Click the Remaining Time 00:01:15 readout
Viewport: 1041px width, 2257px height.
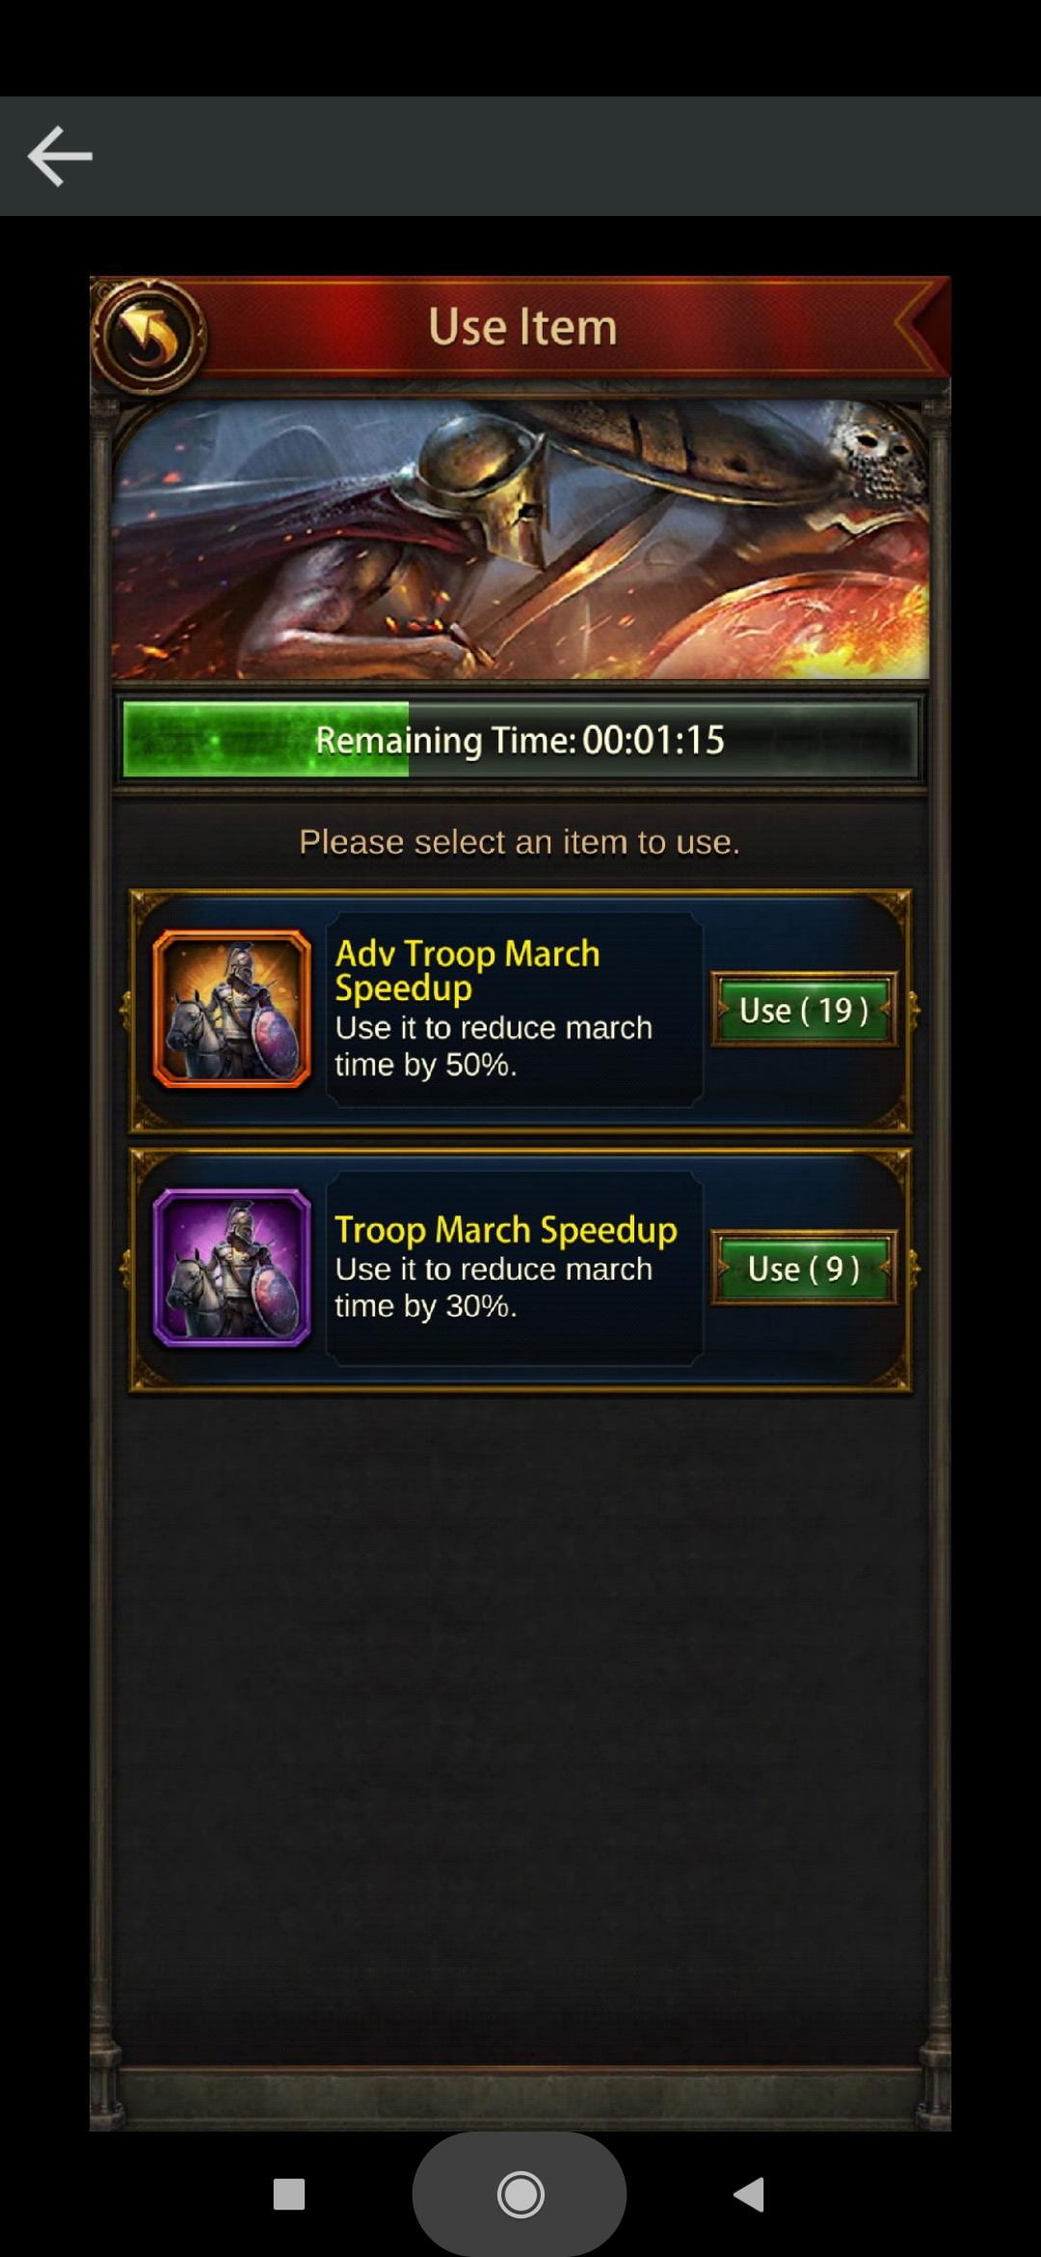pyautogui.click(x=520, y=740)
